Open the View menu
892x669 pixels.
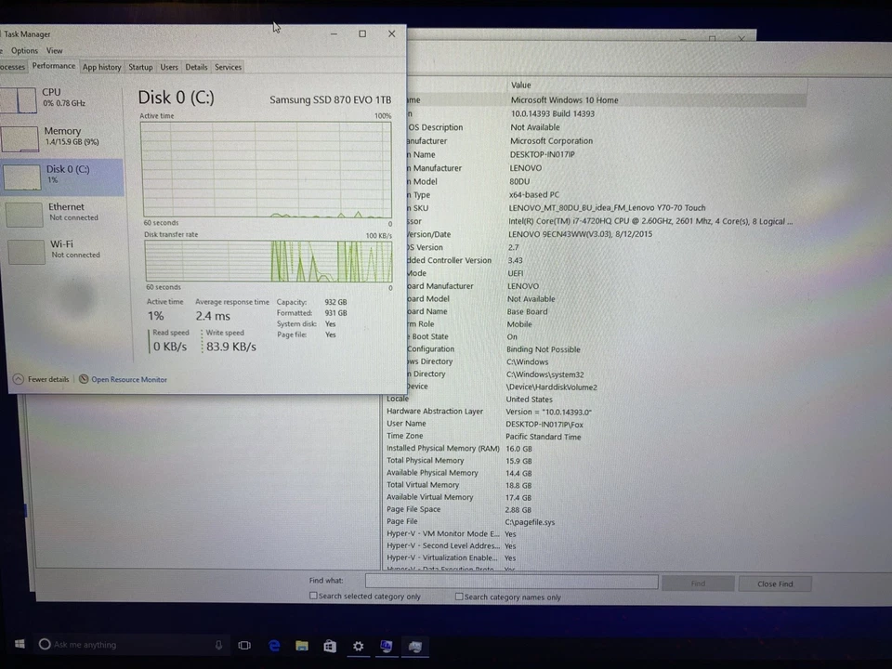(54, 50)
